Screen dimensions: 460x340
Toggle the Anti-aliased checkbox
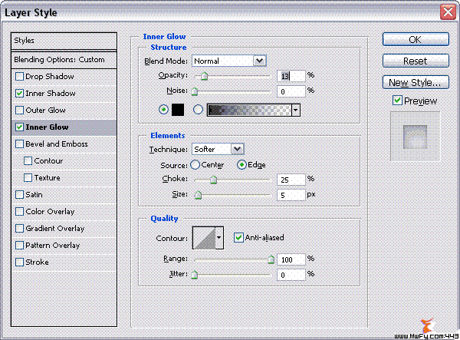click(238, 237)
